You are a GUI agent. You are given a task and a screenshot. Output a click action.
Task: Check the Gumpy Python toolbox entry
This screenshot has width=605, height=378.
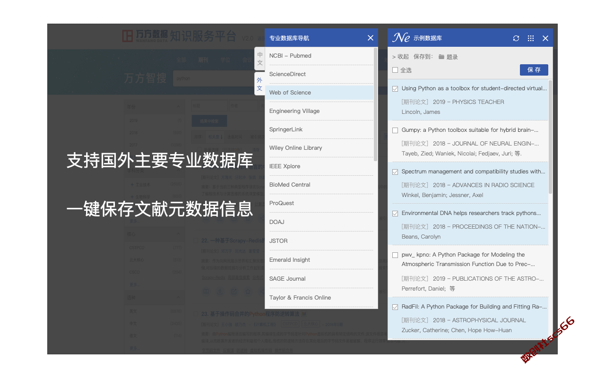[395, 130]
